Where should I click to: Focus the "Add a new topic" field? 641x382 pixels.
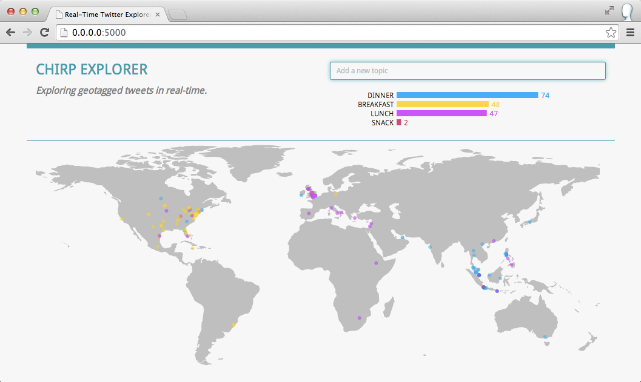tap(468, 71)
